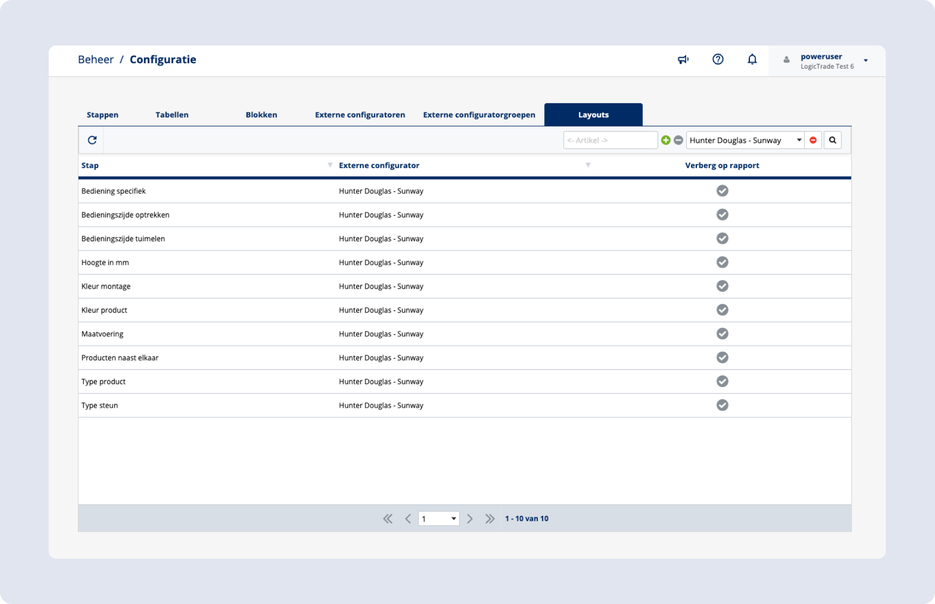
Task: Click the Beheer breadcrumb link
Action: pos(96,59)
